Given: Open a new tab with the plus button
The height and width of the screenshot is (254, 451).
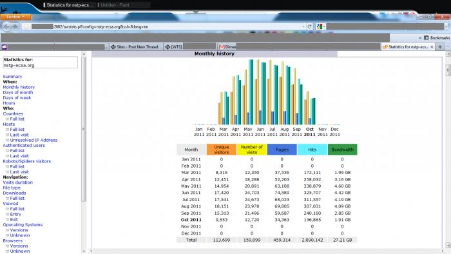Looking at the screenshot, I should pyautogui.click(x=440, y=46).
